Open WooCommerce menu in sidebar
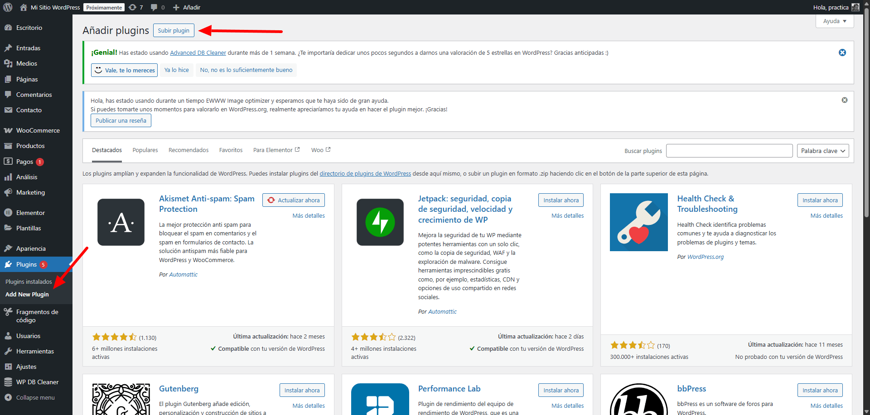 click(x=36, y=130)
